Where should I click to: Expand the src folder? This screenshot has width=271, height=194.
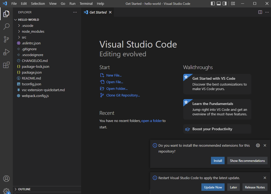click(19, 37)
